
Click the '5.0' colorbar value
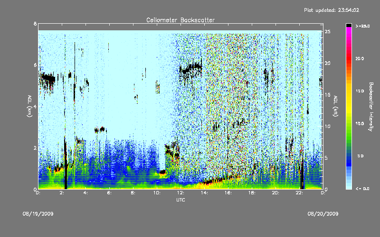tap(361, 156)
